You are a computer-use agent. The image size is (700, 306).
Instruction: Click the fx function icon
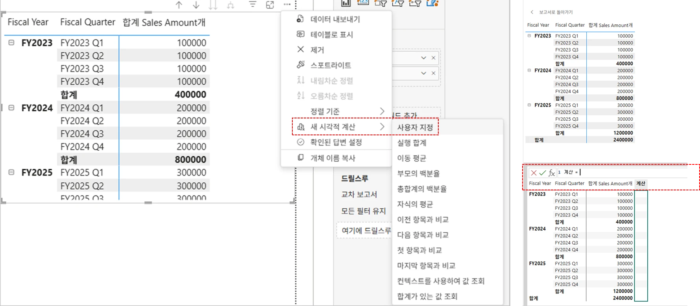click(x=552, y=173)
